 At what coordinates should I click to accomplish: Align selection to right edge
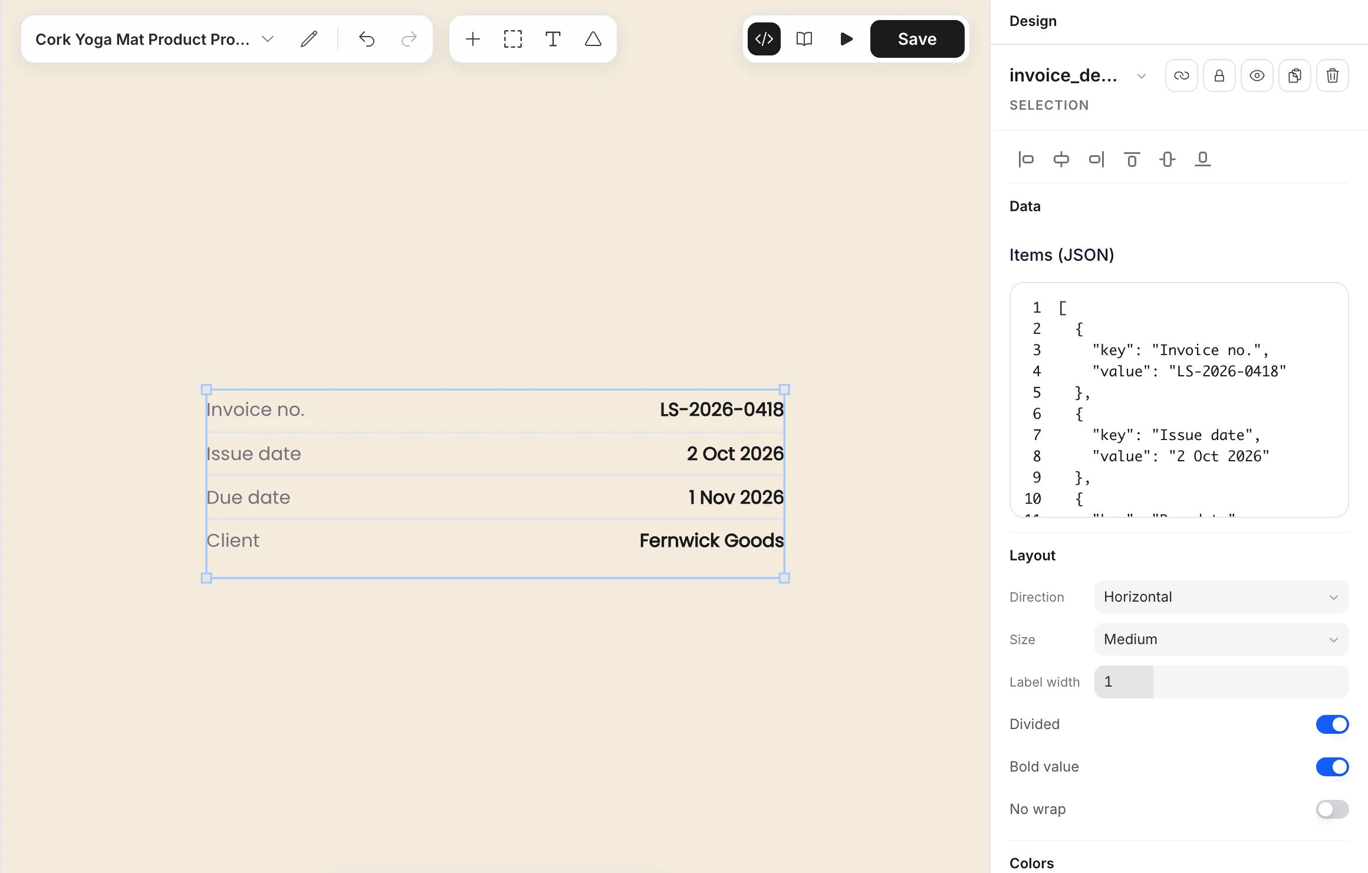click(1097, 159)
